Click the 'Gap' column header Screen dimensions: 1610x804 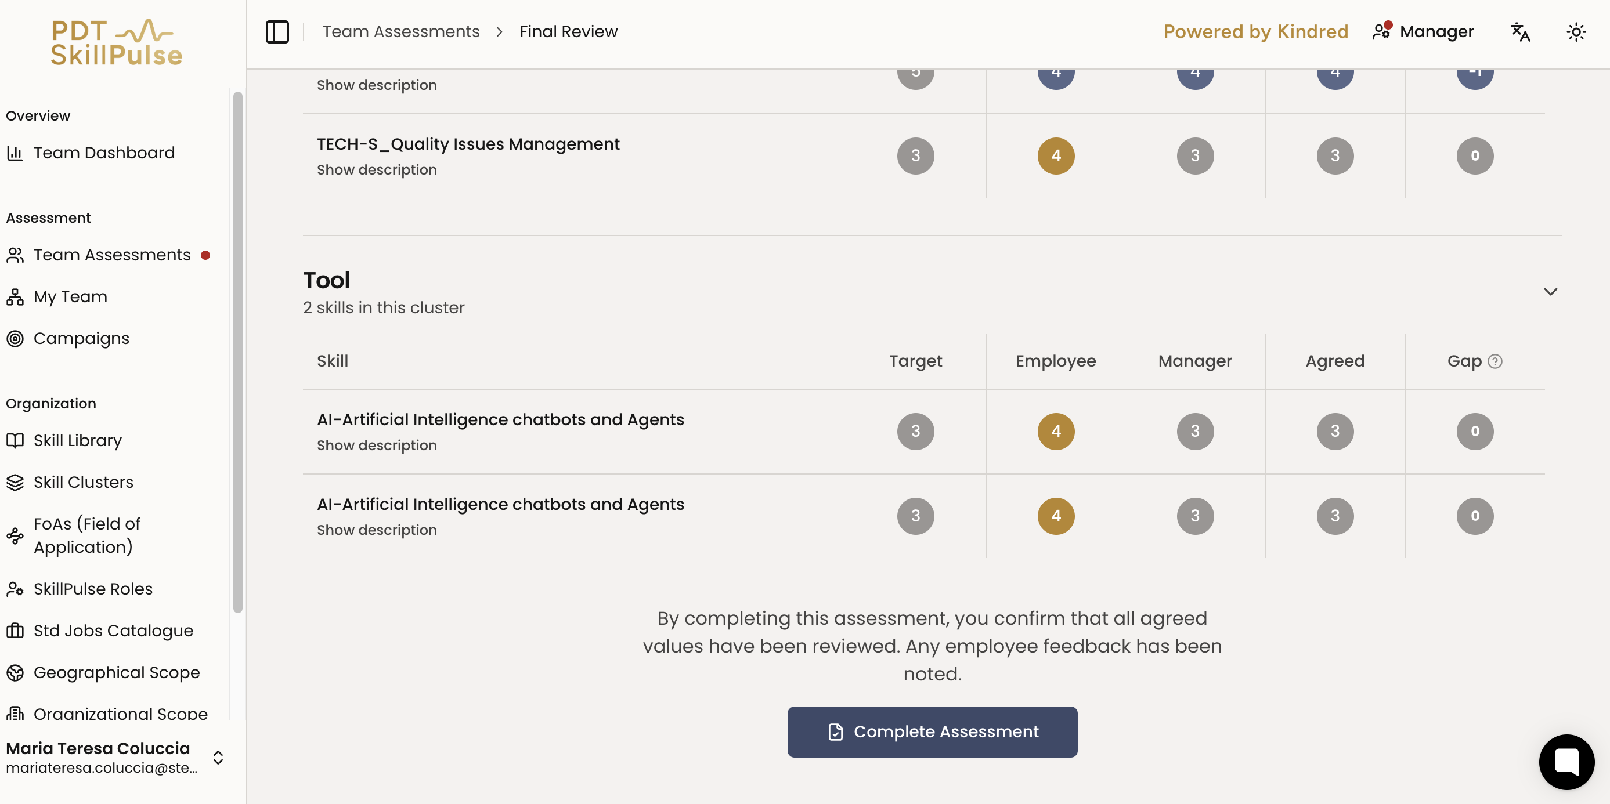tap(1464, 361)
